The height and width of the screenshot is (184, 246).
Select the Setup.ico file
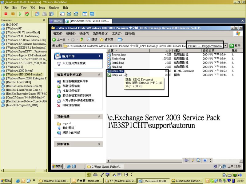coord(115,75)
